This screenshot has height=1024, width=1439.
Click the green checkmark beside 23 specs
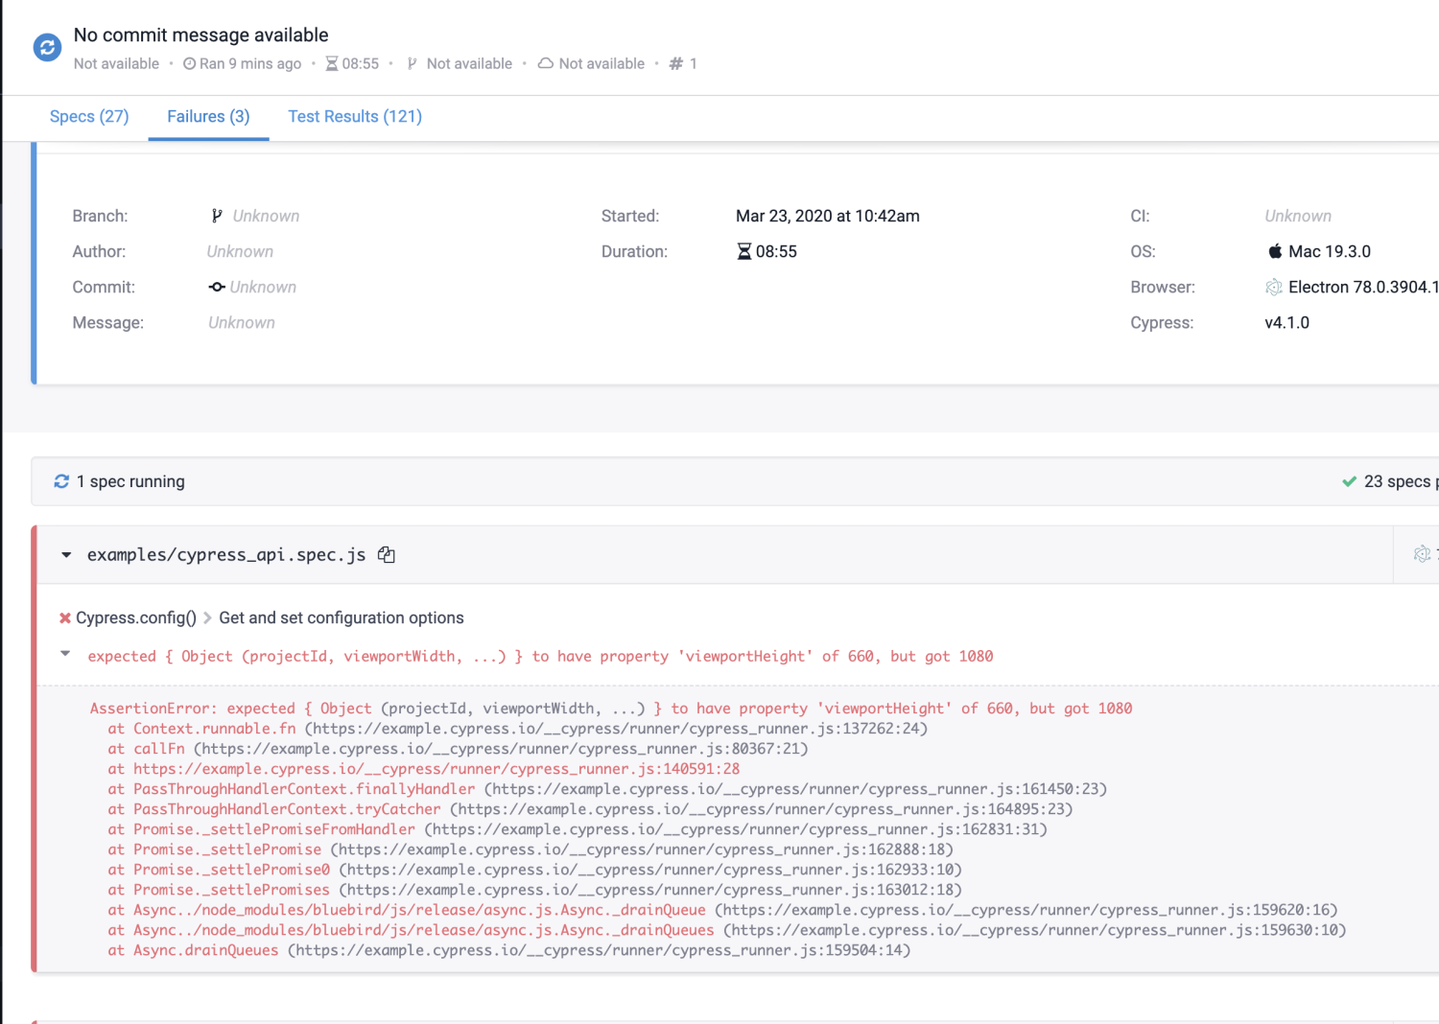click(1349, 481)
